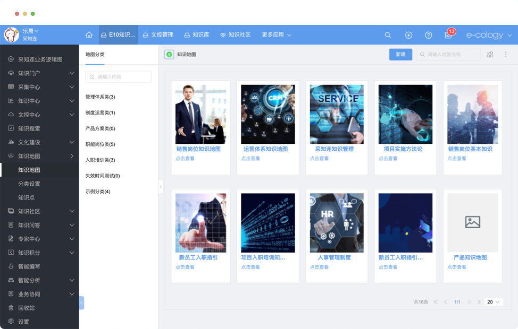Open the page size 20 dropdown

pyautogui.click(x=494, y=302)
